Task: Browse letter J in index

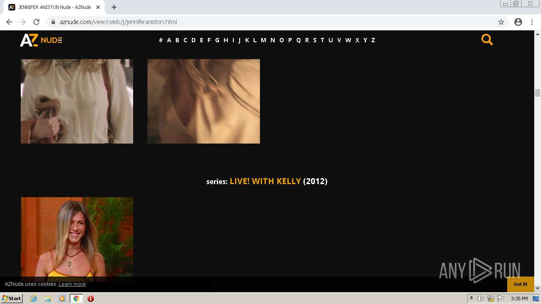Action: [239, 40]
